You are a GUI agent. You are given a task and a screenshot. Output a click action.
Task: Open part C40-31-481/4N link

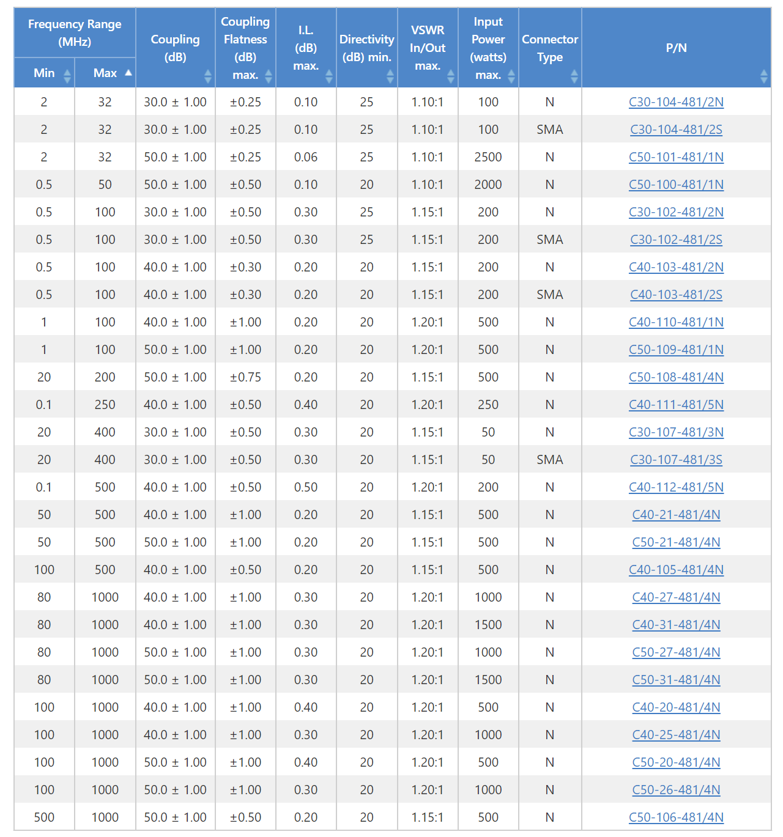[x=676, y=625]
